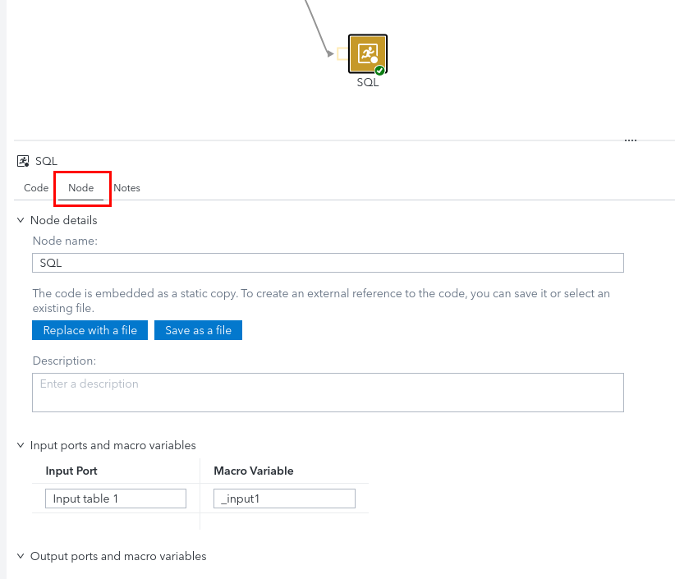Select the SQL node icon on the canvas

point(366,53)
